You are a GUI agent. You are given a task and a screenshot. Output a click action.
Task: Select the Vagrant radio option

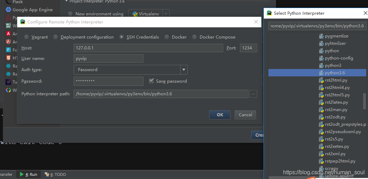27,37
